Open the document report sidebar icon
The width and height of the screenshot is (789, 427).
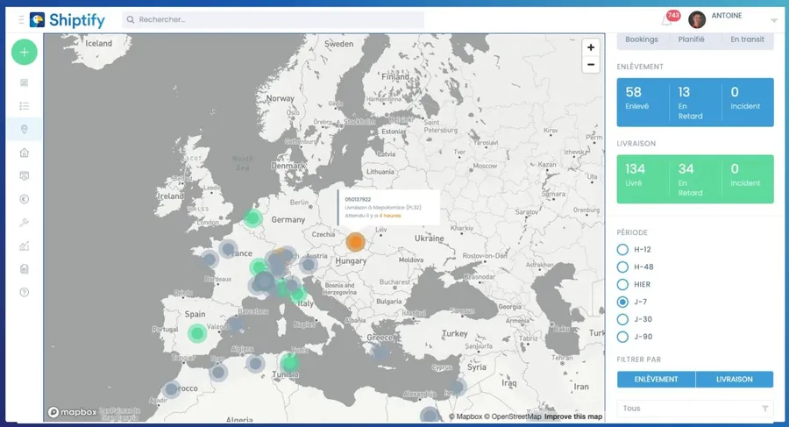(25, 269)
